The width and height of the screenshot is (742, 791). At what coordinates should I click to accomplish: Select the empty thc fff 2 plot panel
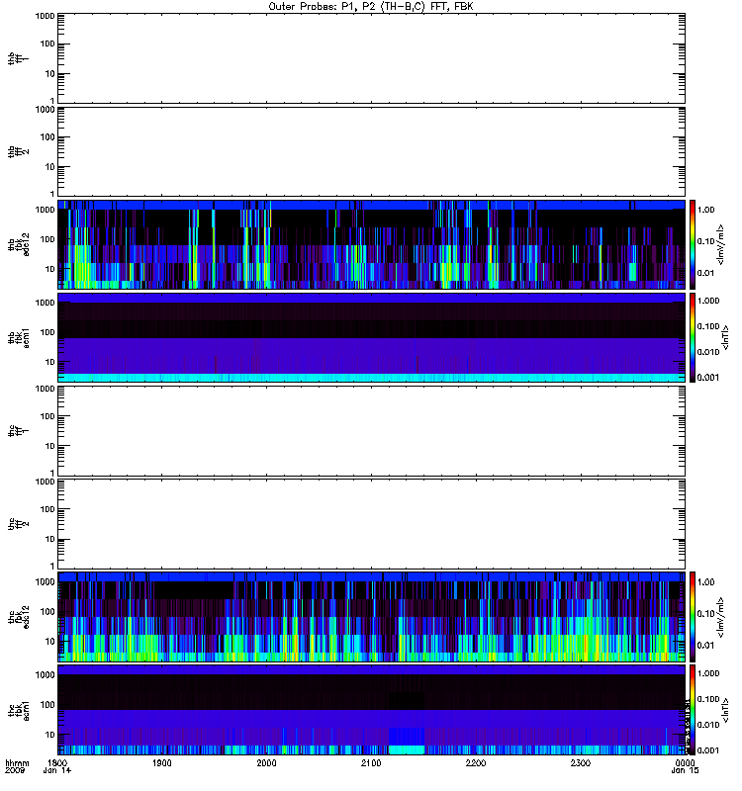372,524
